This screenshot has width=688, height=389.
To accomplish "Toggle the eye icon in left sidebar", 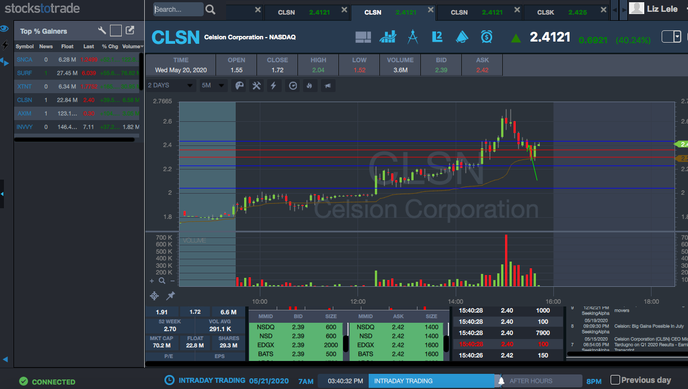I will click(x=4, y=29).
